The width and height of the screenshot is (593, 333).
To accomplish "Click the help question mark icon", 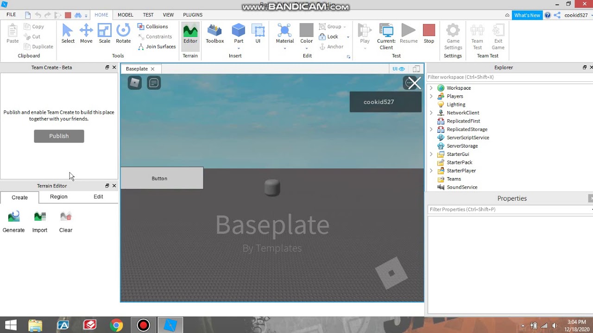I will click(548, 15).
